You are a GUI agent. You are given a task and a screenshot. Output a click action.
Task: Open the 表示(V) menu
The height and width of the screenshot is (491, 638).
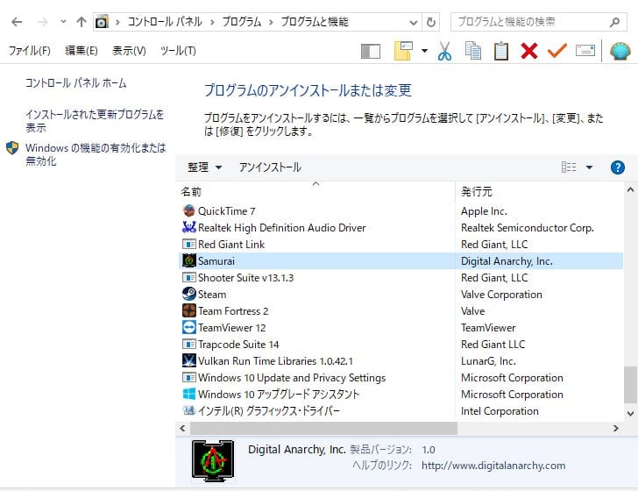(x=129, y=51)
